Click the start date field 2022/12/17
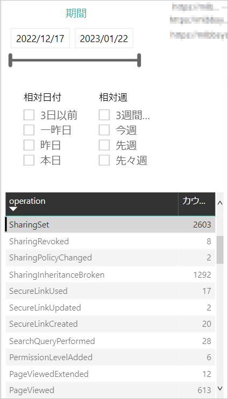 pos(40,38)
